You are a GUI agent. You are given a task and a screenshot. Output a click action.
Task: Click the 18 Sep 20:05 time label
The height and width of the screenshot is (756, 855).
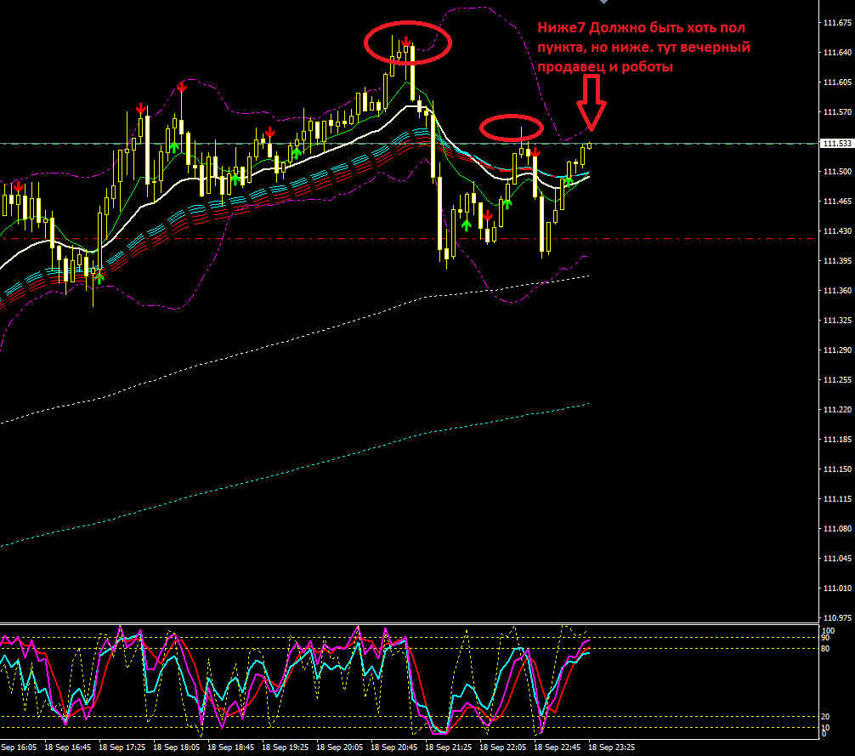(x=340, y=747)
